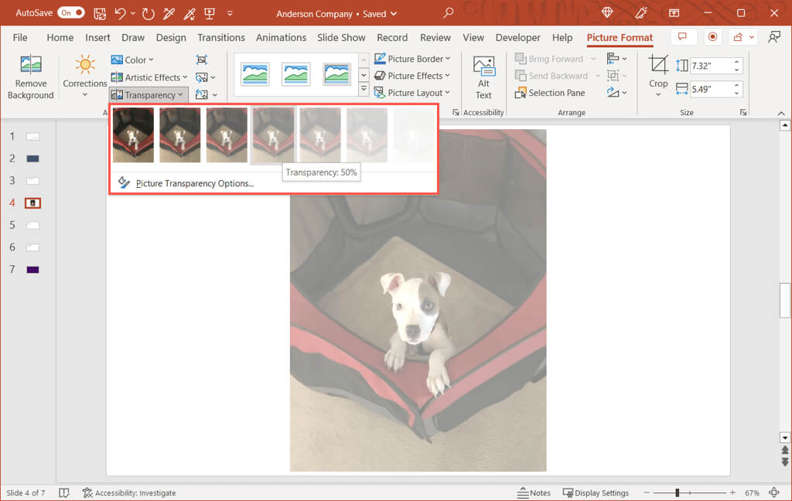Image resolution: width=792 pixels, height=501 pixels.
Task: Open the Customize Quick Access Toolbar arrow
Action: point(230,14)
